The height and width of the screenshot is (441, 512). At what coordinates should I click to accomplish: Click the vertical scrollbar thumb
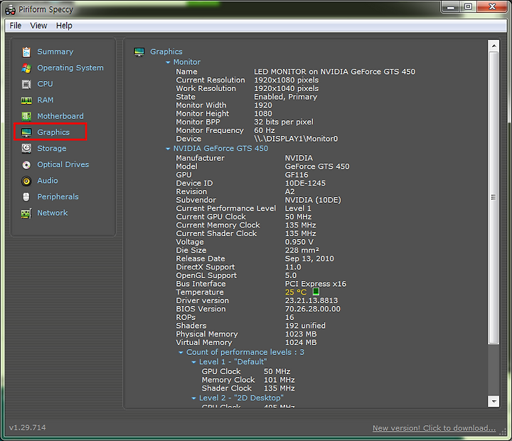[494, 197]
